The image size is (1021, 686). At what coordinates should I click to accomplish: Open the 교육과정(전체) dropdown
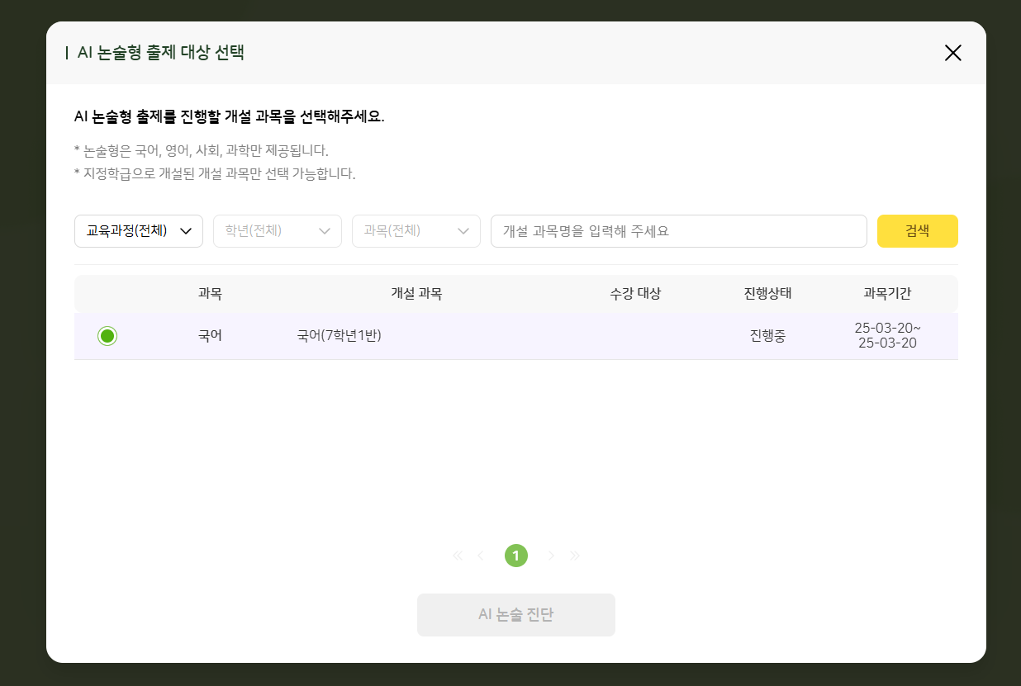[x=139, y=231]
